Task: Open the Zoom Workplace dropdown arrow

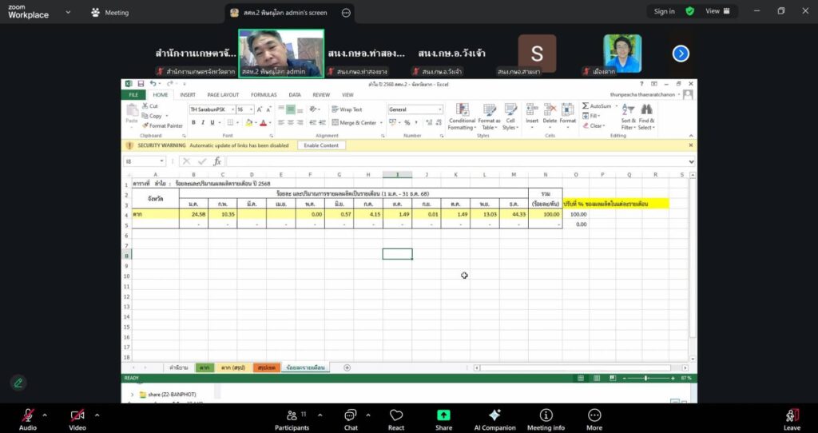Action: 68,13
